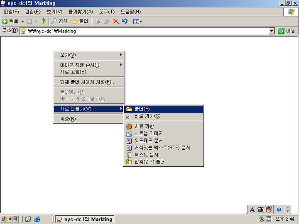Click the first Quick Launch icon beside 시작
Viewport: 299px width, 224px height.
28,219
